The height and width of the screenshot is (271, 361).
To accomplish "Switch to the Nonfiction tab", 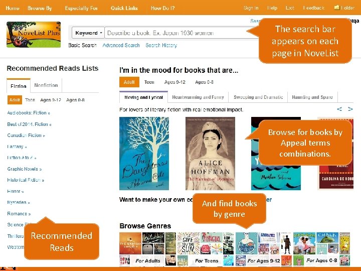I will 46,85.
